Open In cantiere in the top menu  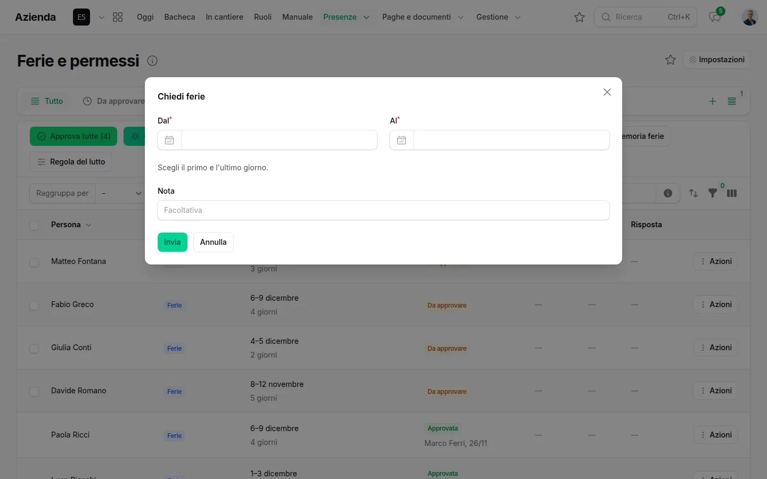[224, 17]
